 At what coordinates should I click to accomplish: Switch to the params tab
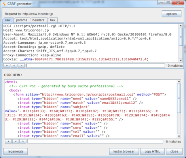pos(22,20)
